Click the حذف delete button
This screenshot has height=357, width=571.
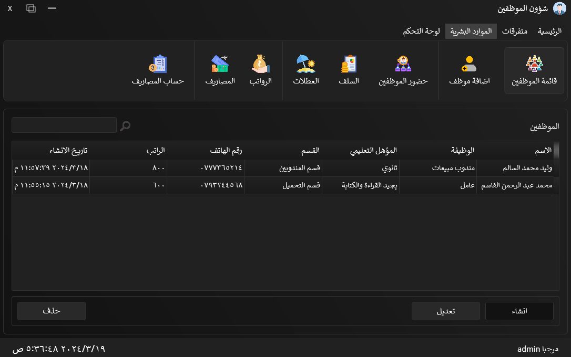pos(52,311)
